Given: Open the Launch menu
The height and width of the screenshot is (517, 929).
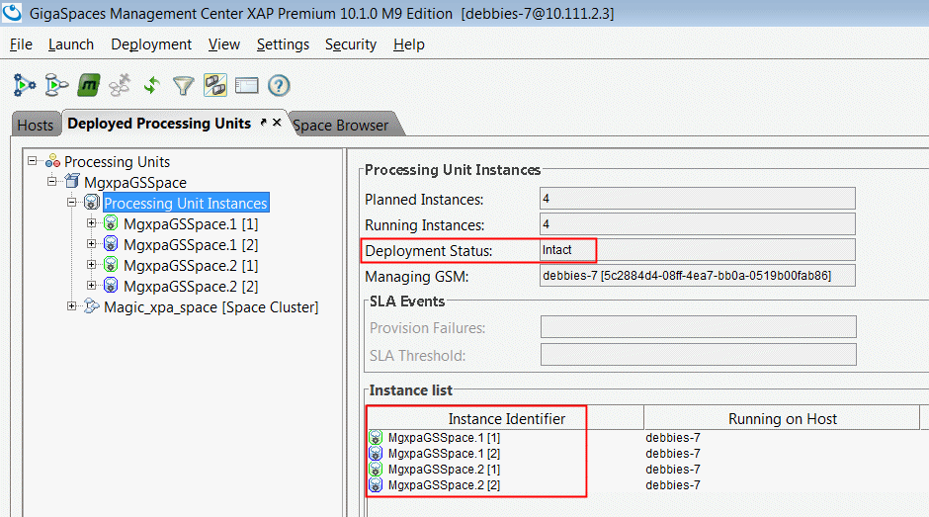Looking at the screenshot, I should [x=71, y=44].
